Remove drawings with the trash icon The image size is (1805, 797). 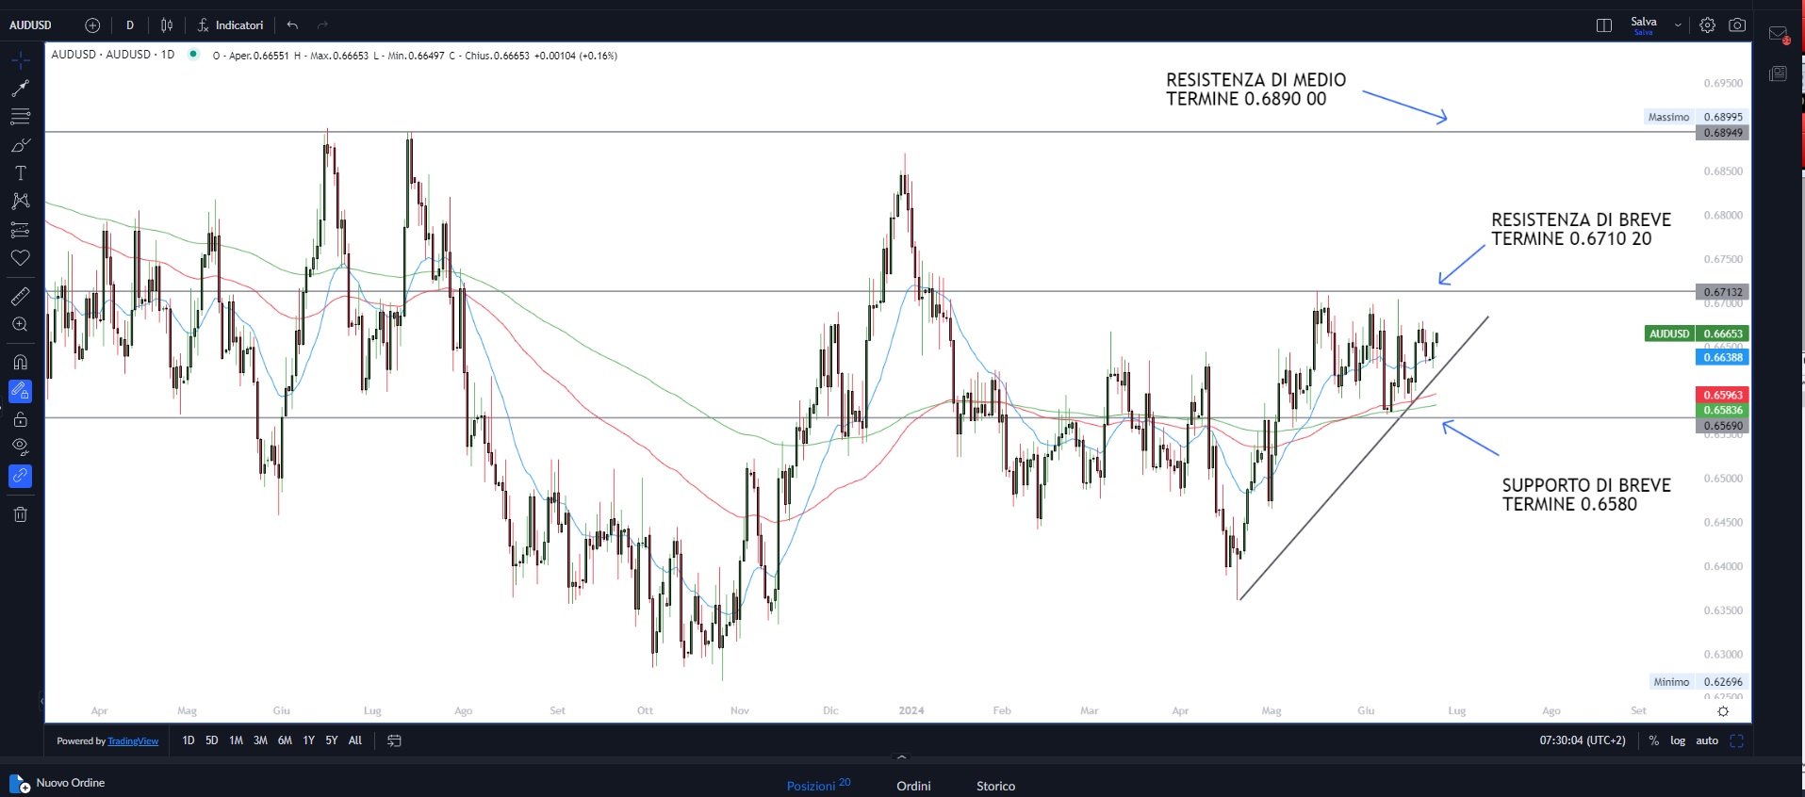point(20,514)
